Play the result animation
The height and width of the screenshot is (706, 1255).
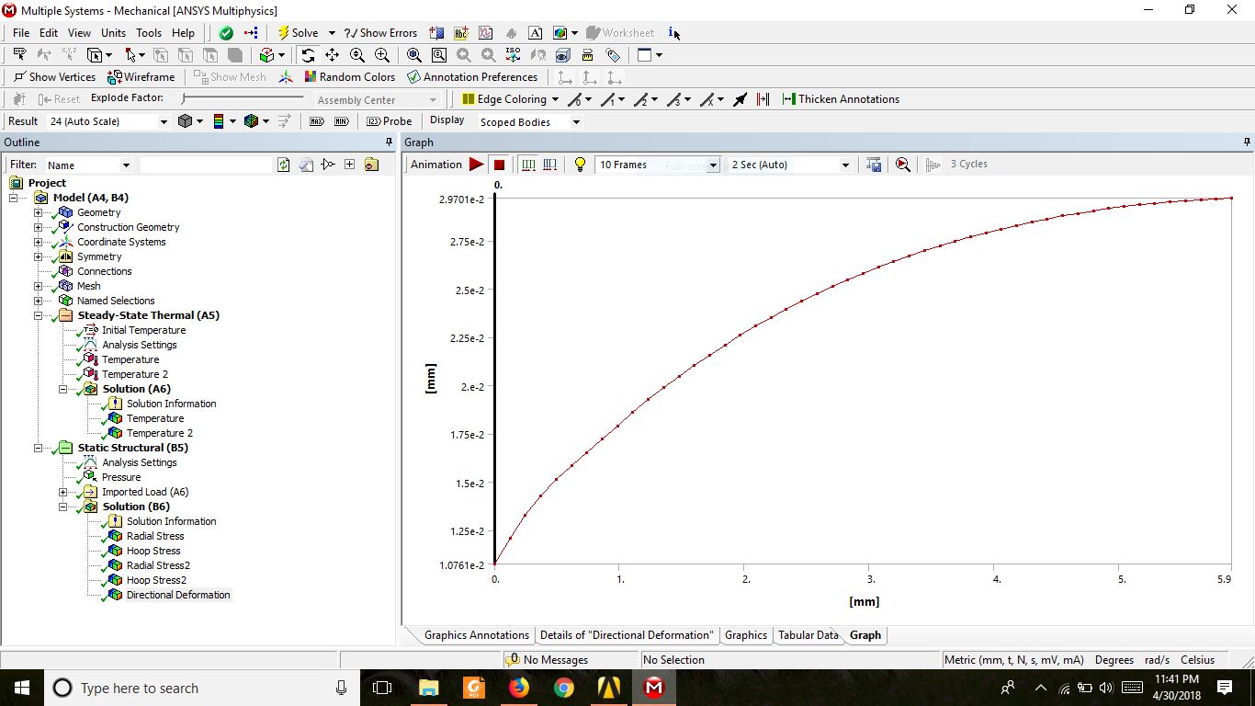click(476, 165)
